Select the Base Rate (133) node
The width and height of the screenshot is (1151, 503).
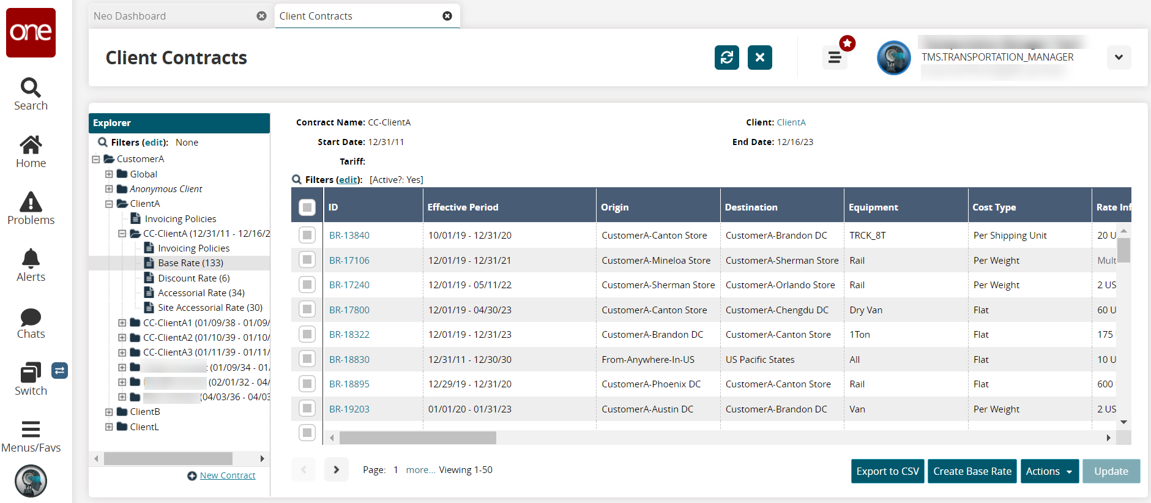click(x=190, y=263)
